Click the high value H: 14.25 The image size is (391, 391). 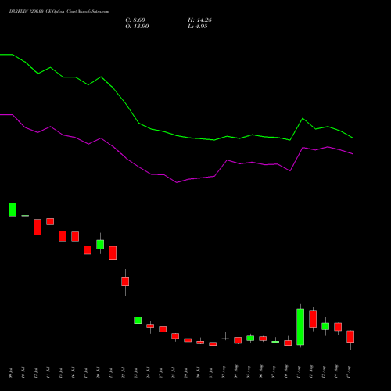point(199,20)
